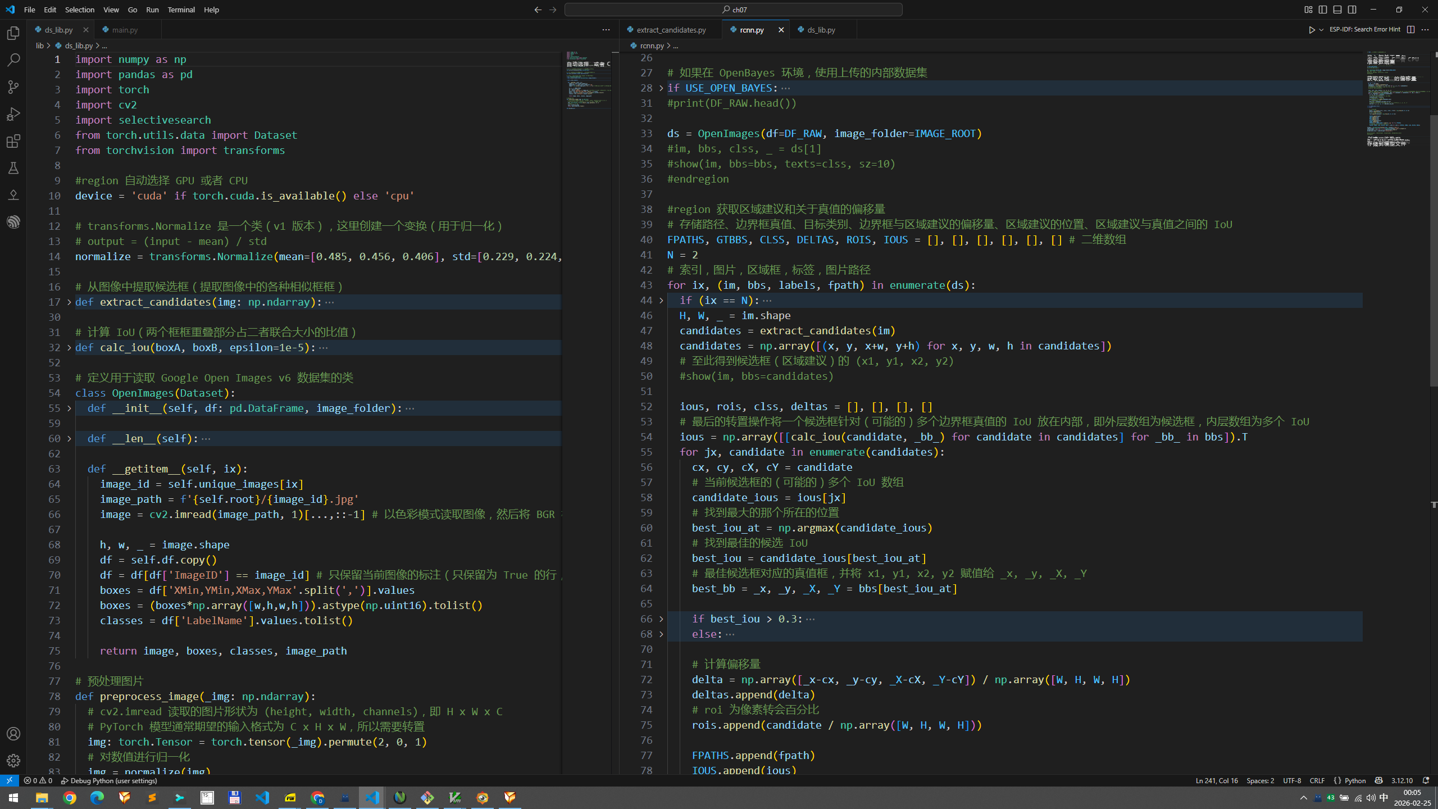The height and width of the screenshot is (809, 1438).
Task: Expand the folded USE_OPEN_BAYES if block
Action: [x=661, y=88]
